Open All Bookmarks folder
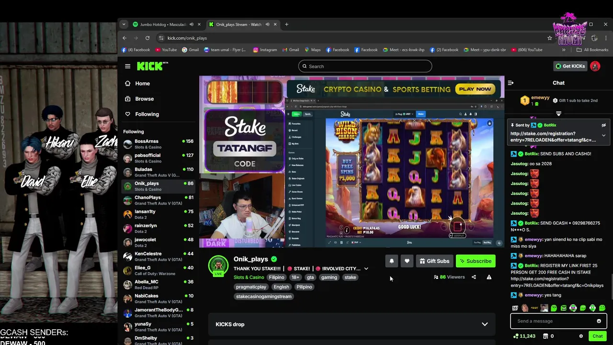 tap(592, 50)
